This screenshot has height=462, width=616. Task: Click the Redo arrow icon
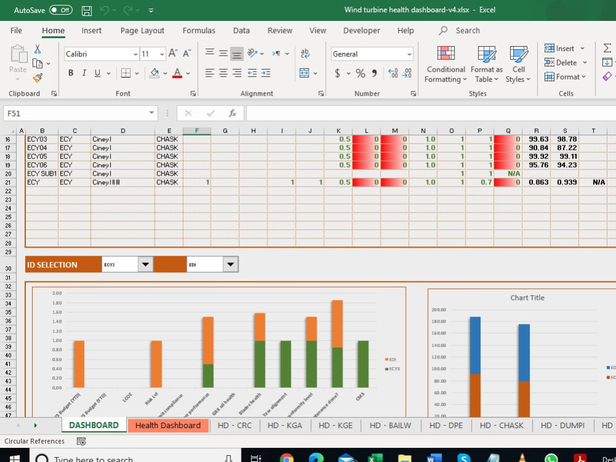(x=128, y=10)
